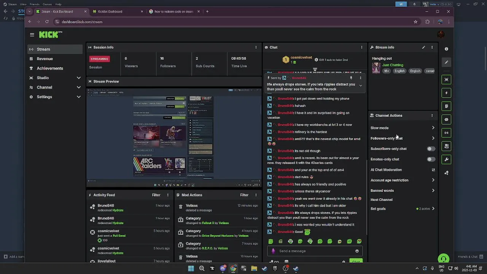Click the user avatar at top right
The image size is (487, 274).
(x=441, y=35)
